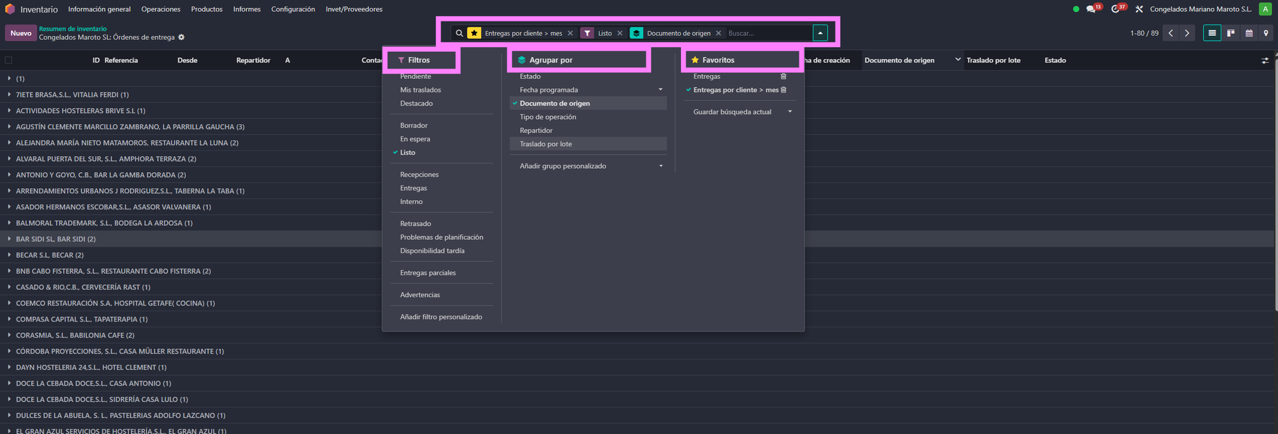Switch to calendar view

1249,33
